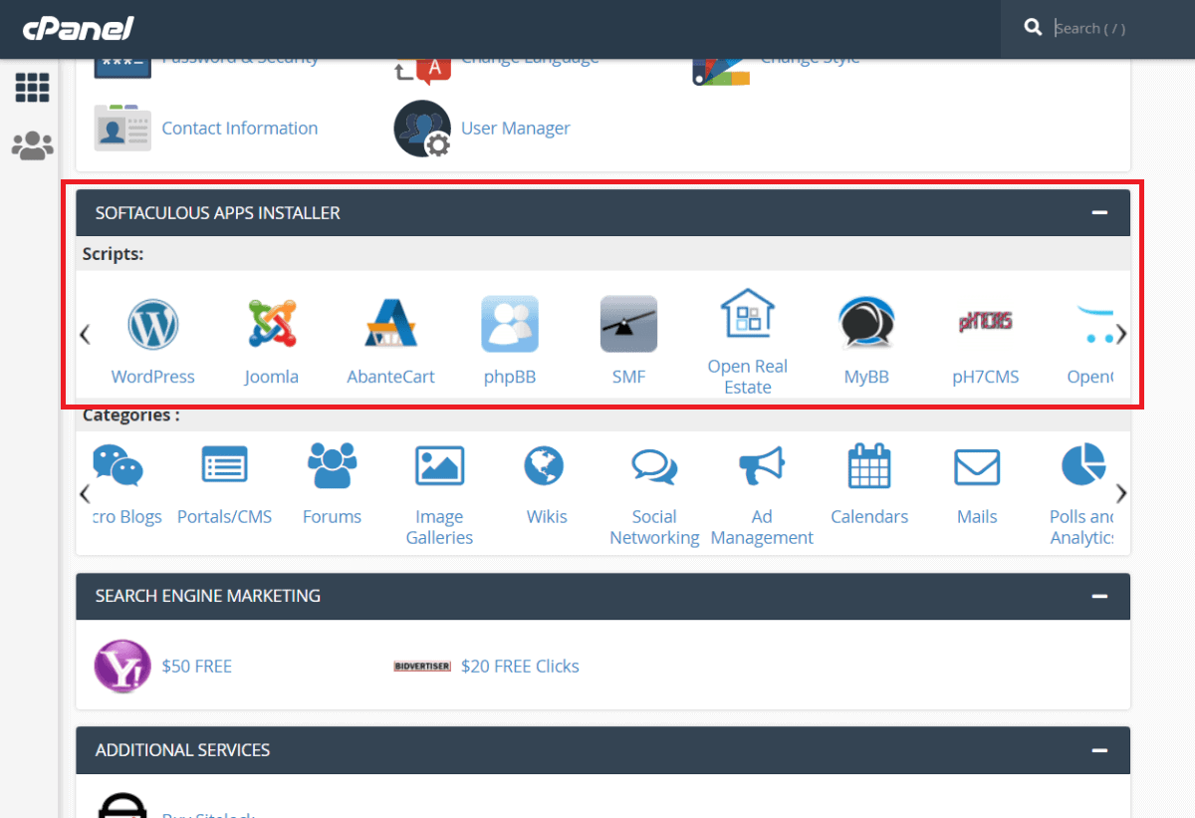The image size is (1195, 818).
Task: Select the SMF script icon
Action: [628, 324]
